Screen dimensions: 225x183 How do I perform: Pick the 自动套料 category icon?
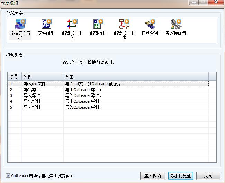click(x=150, y=24)
